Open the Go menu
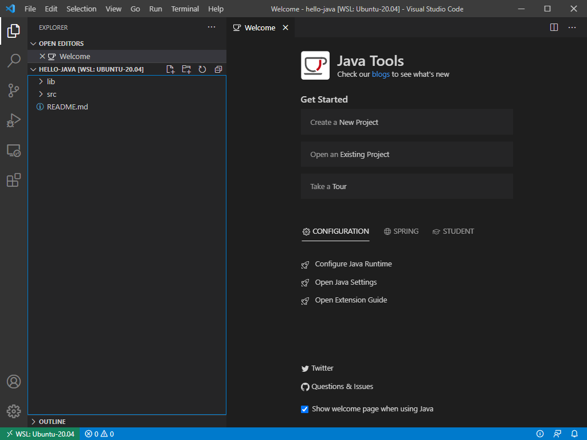Image resolution: width=587 pixels, height=440 pixels. [135, 9]
